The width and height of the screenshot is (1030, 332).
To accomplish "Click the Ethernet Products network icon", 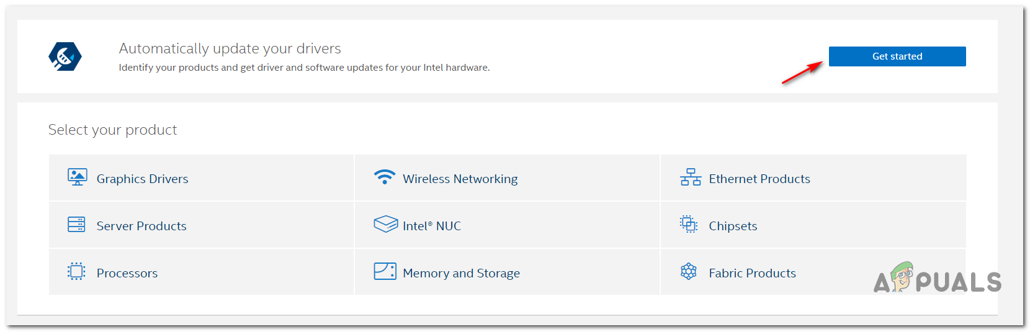I will pos(690,177).
